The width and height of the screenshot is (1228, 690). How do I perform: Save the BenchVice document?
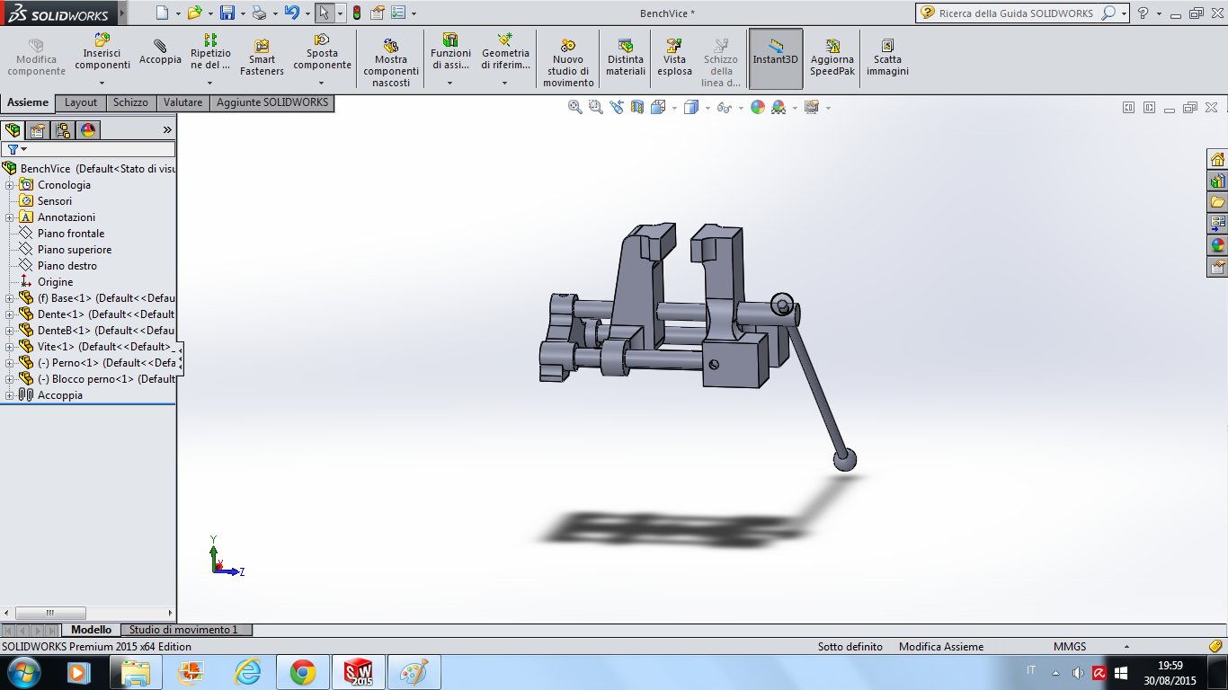tap(227, 13)
